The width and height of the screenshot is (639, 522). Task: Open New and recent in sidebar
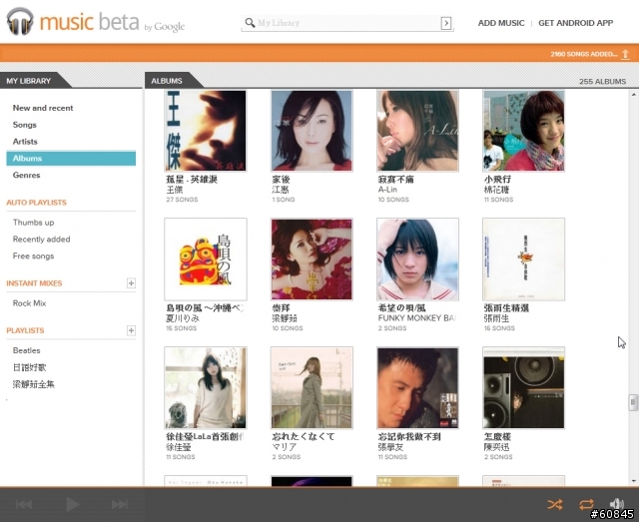43,108
